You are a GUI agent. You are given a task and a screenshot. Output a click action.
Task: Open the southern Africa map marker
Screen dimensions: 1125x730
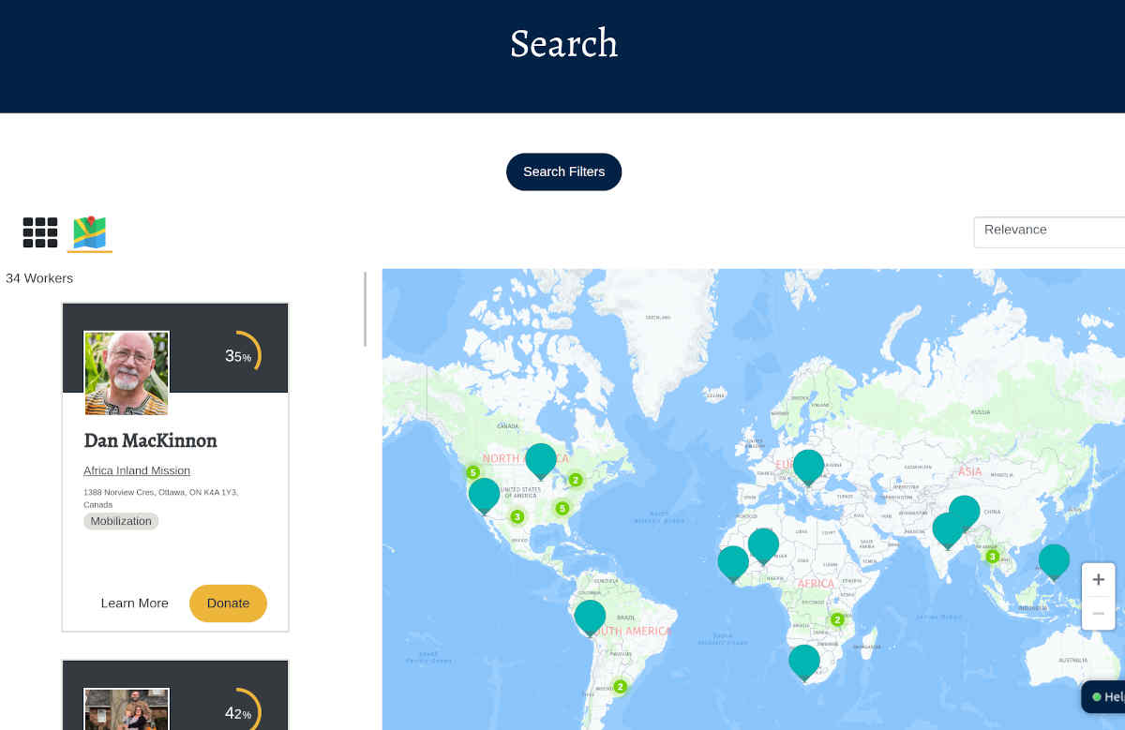804,663
